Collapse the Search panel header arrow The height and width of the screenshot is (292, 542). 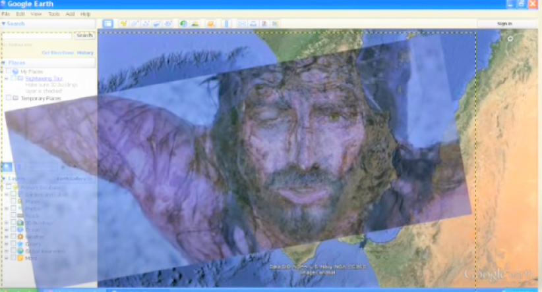click(x=3, y=24)
